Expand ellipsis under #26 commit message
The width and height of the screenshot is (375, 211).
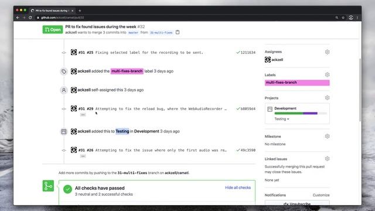point(83,156)
